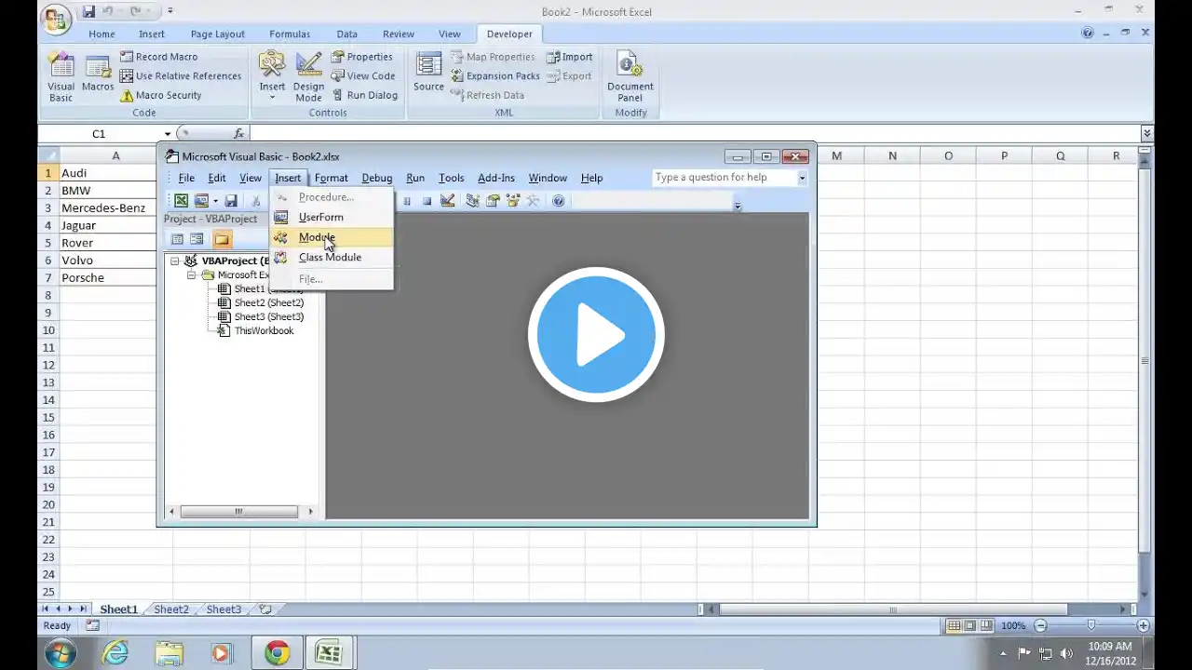Image resolution: width=1192 pixels, height=670 pixels.
Task: Open the Document Panel
Action: [x=630, y=76]
